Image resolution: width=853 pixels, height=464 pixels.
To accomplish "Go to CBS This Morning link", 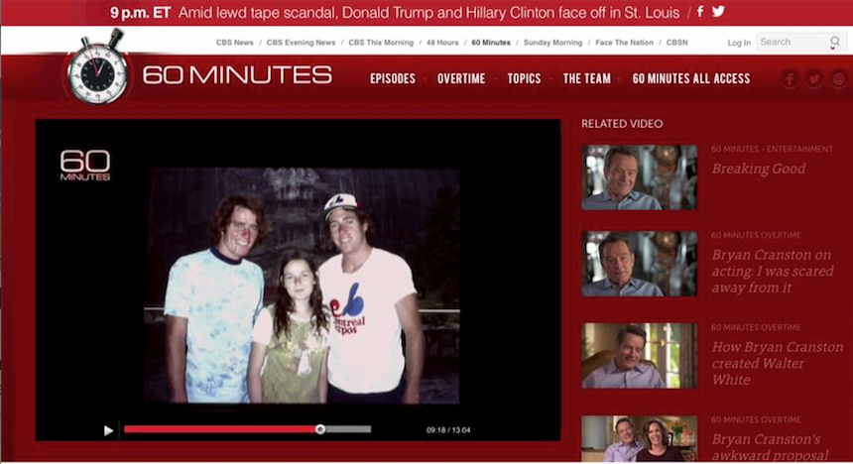I will click(x=381, y=43).
